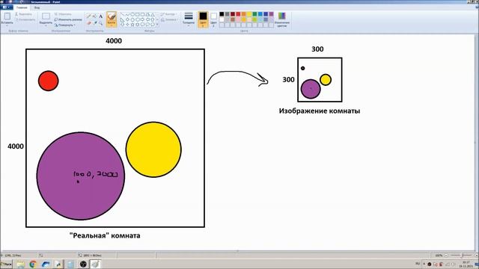Pick the dark red palette color

pyautogui.click(x=233, y=14)
